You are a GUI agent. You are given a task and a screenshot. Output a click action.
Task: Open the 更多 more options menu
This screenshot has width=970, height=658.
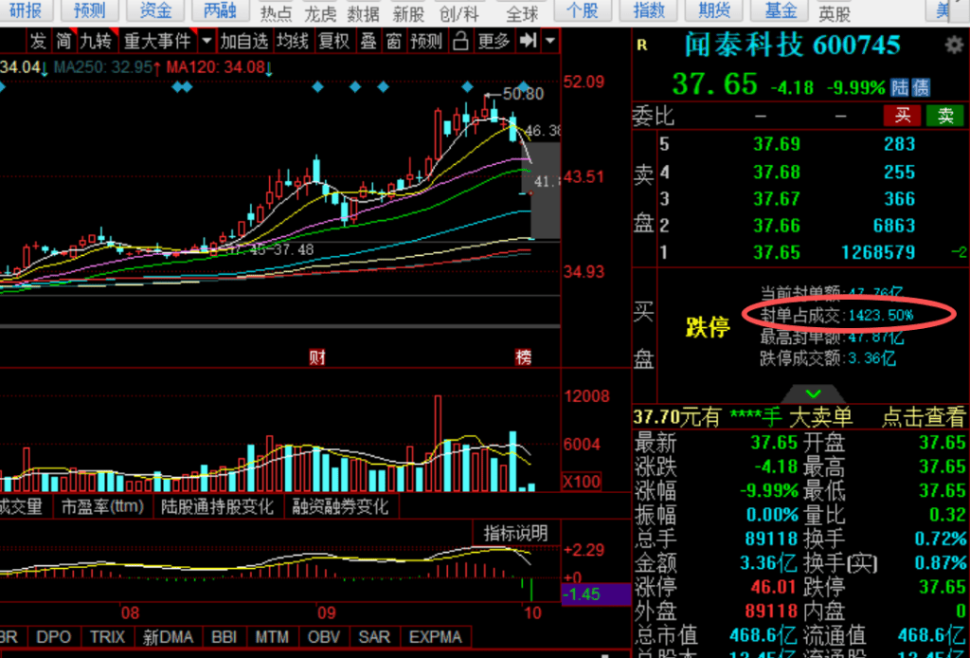(494, 41)
